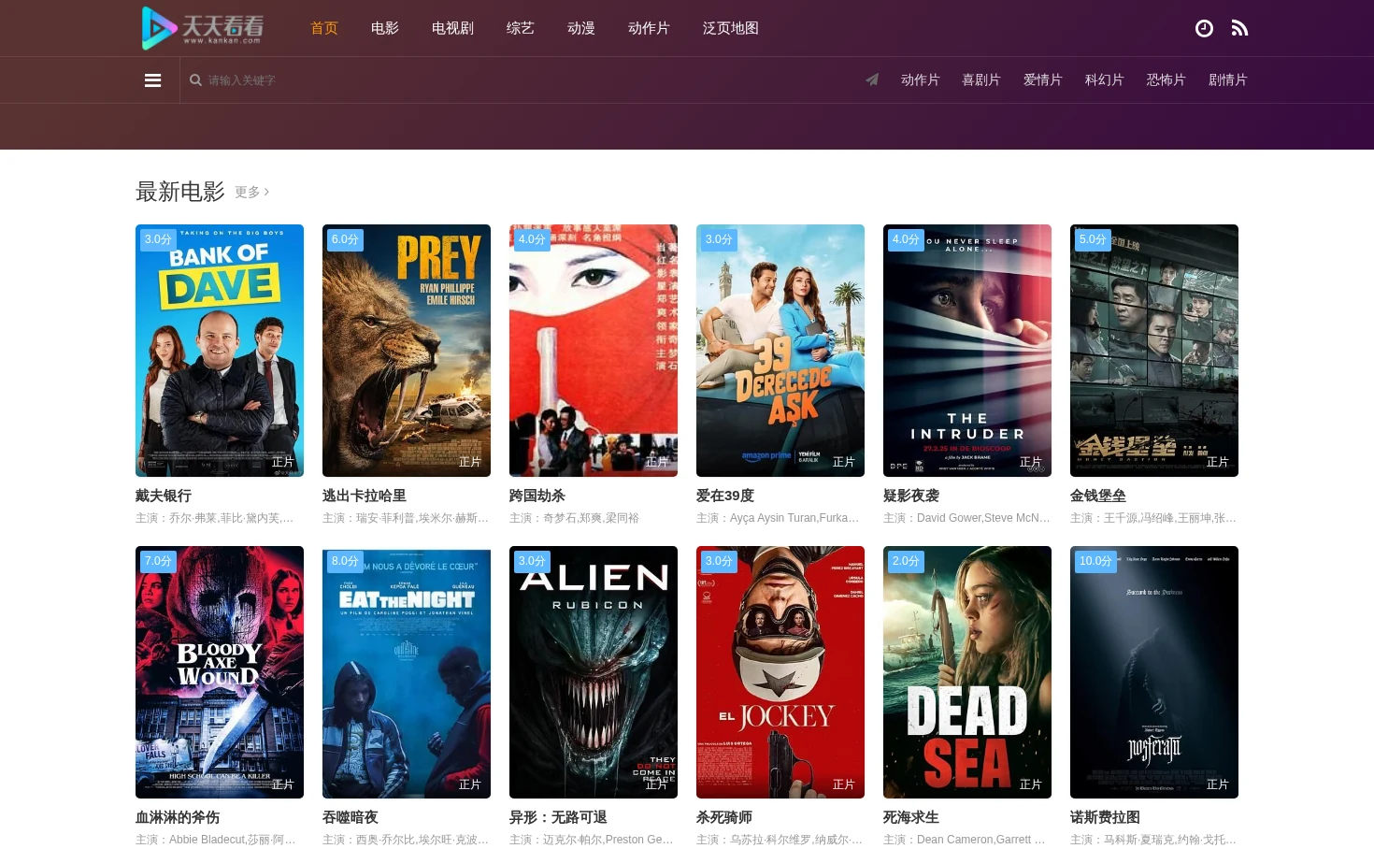This screenshot has height=863, width=1374.
Task: Open the watch history clock icon
Action: 1204,28
